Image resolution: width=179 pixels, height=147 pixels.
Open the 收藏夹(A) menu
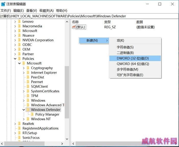46,11
